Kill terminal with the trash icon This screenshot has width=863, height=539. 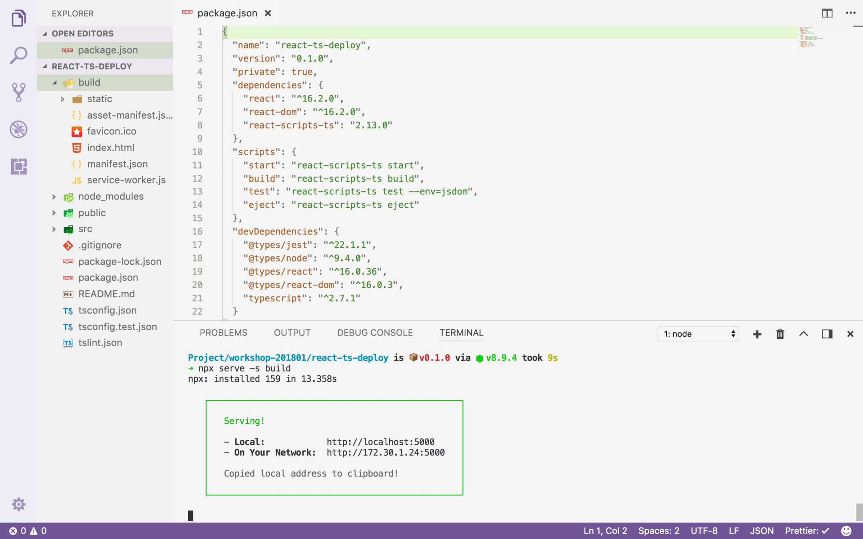pyautogui.click(x=780, y=334)
